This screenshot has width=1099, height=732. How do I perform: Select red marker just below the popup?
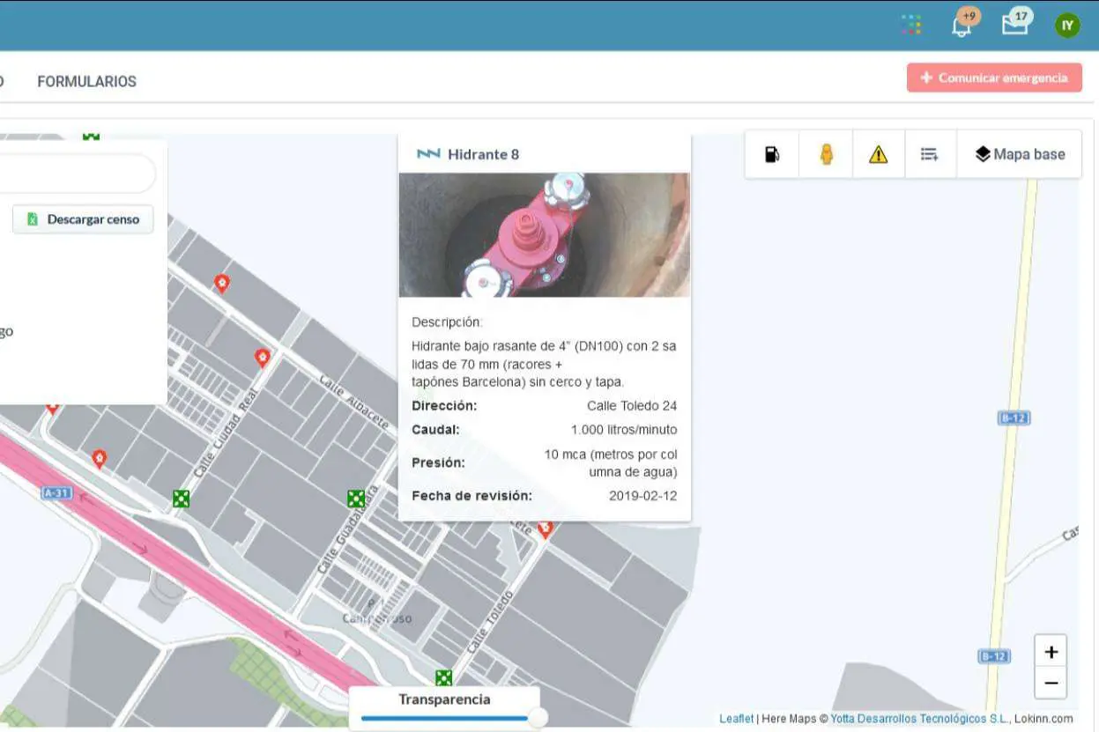coord(545,529)
